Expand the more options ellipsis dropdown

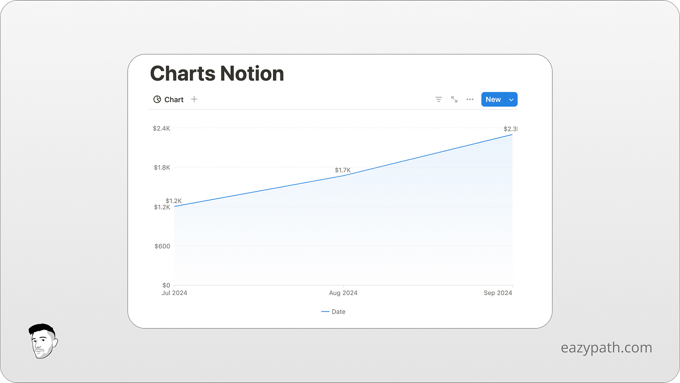click(470, 99)
